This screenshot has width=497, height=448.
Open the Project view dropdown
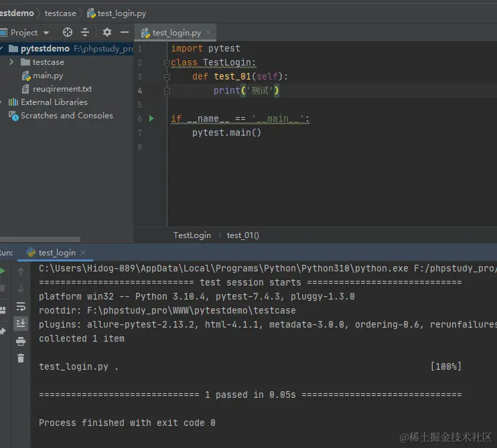46,32
